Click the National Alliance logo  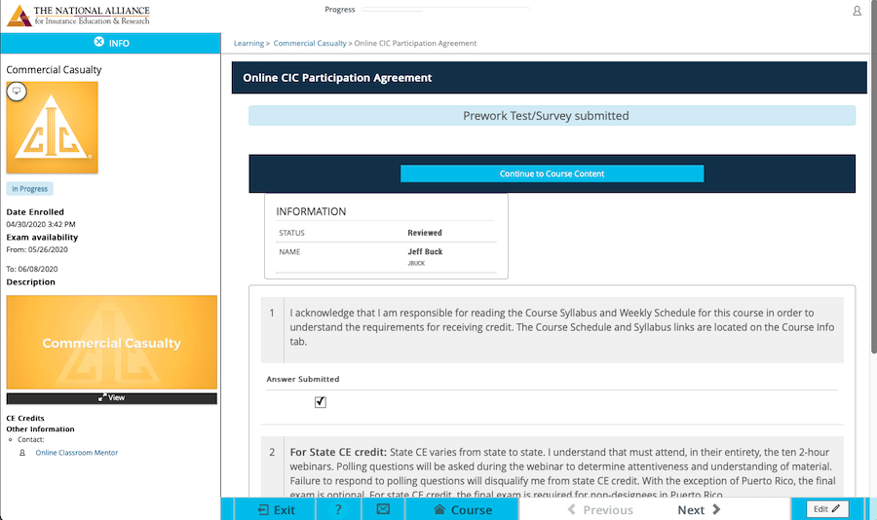tap(78, 15)
